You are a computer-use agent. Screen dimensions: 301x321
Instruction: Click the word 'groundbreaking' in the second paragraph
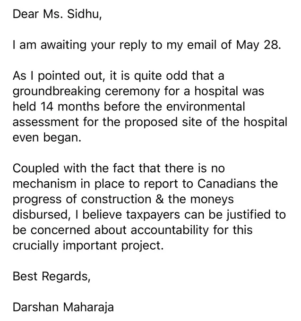(x=57, y=92)
